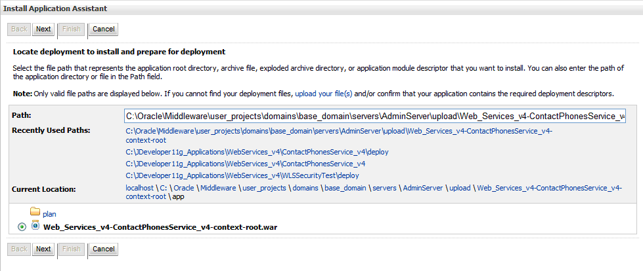
Task: Go to Oracle in Current Location breadcrumb
Action: tap(184, 188)
